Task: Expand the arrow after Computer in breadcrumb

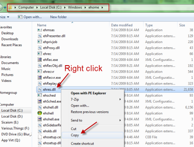Action: point(37,7)
